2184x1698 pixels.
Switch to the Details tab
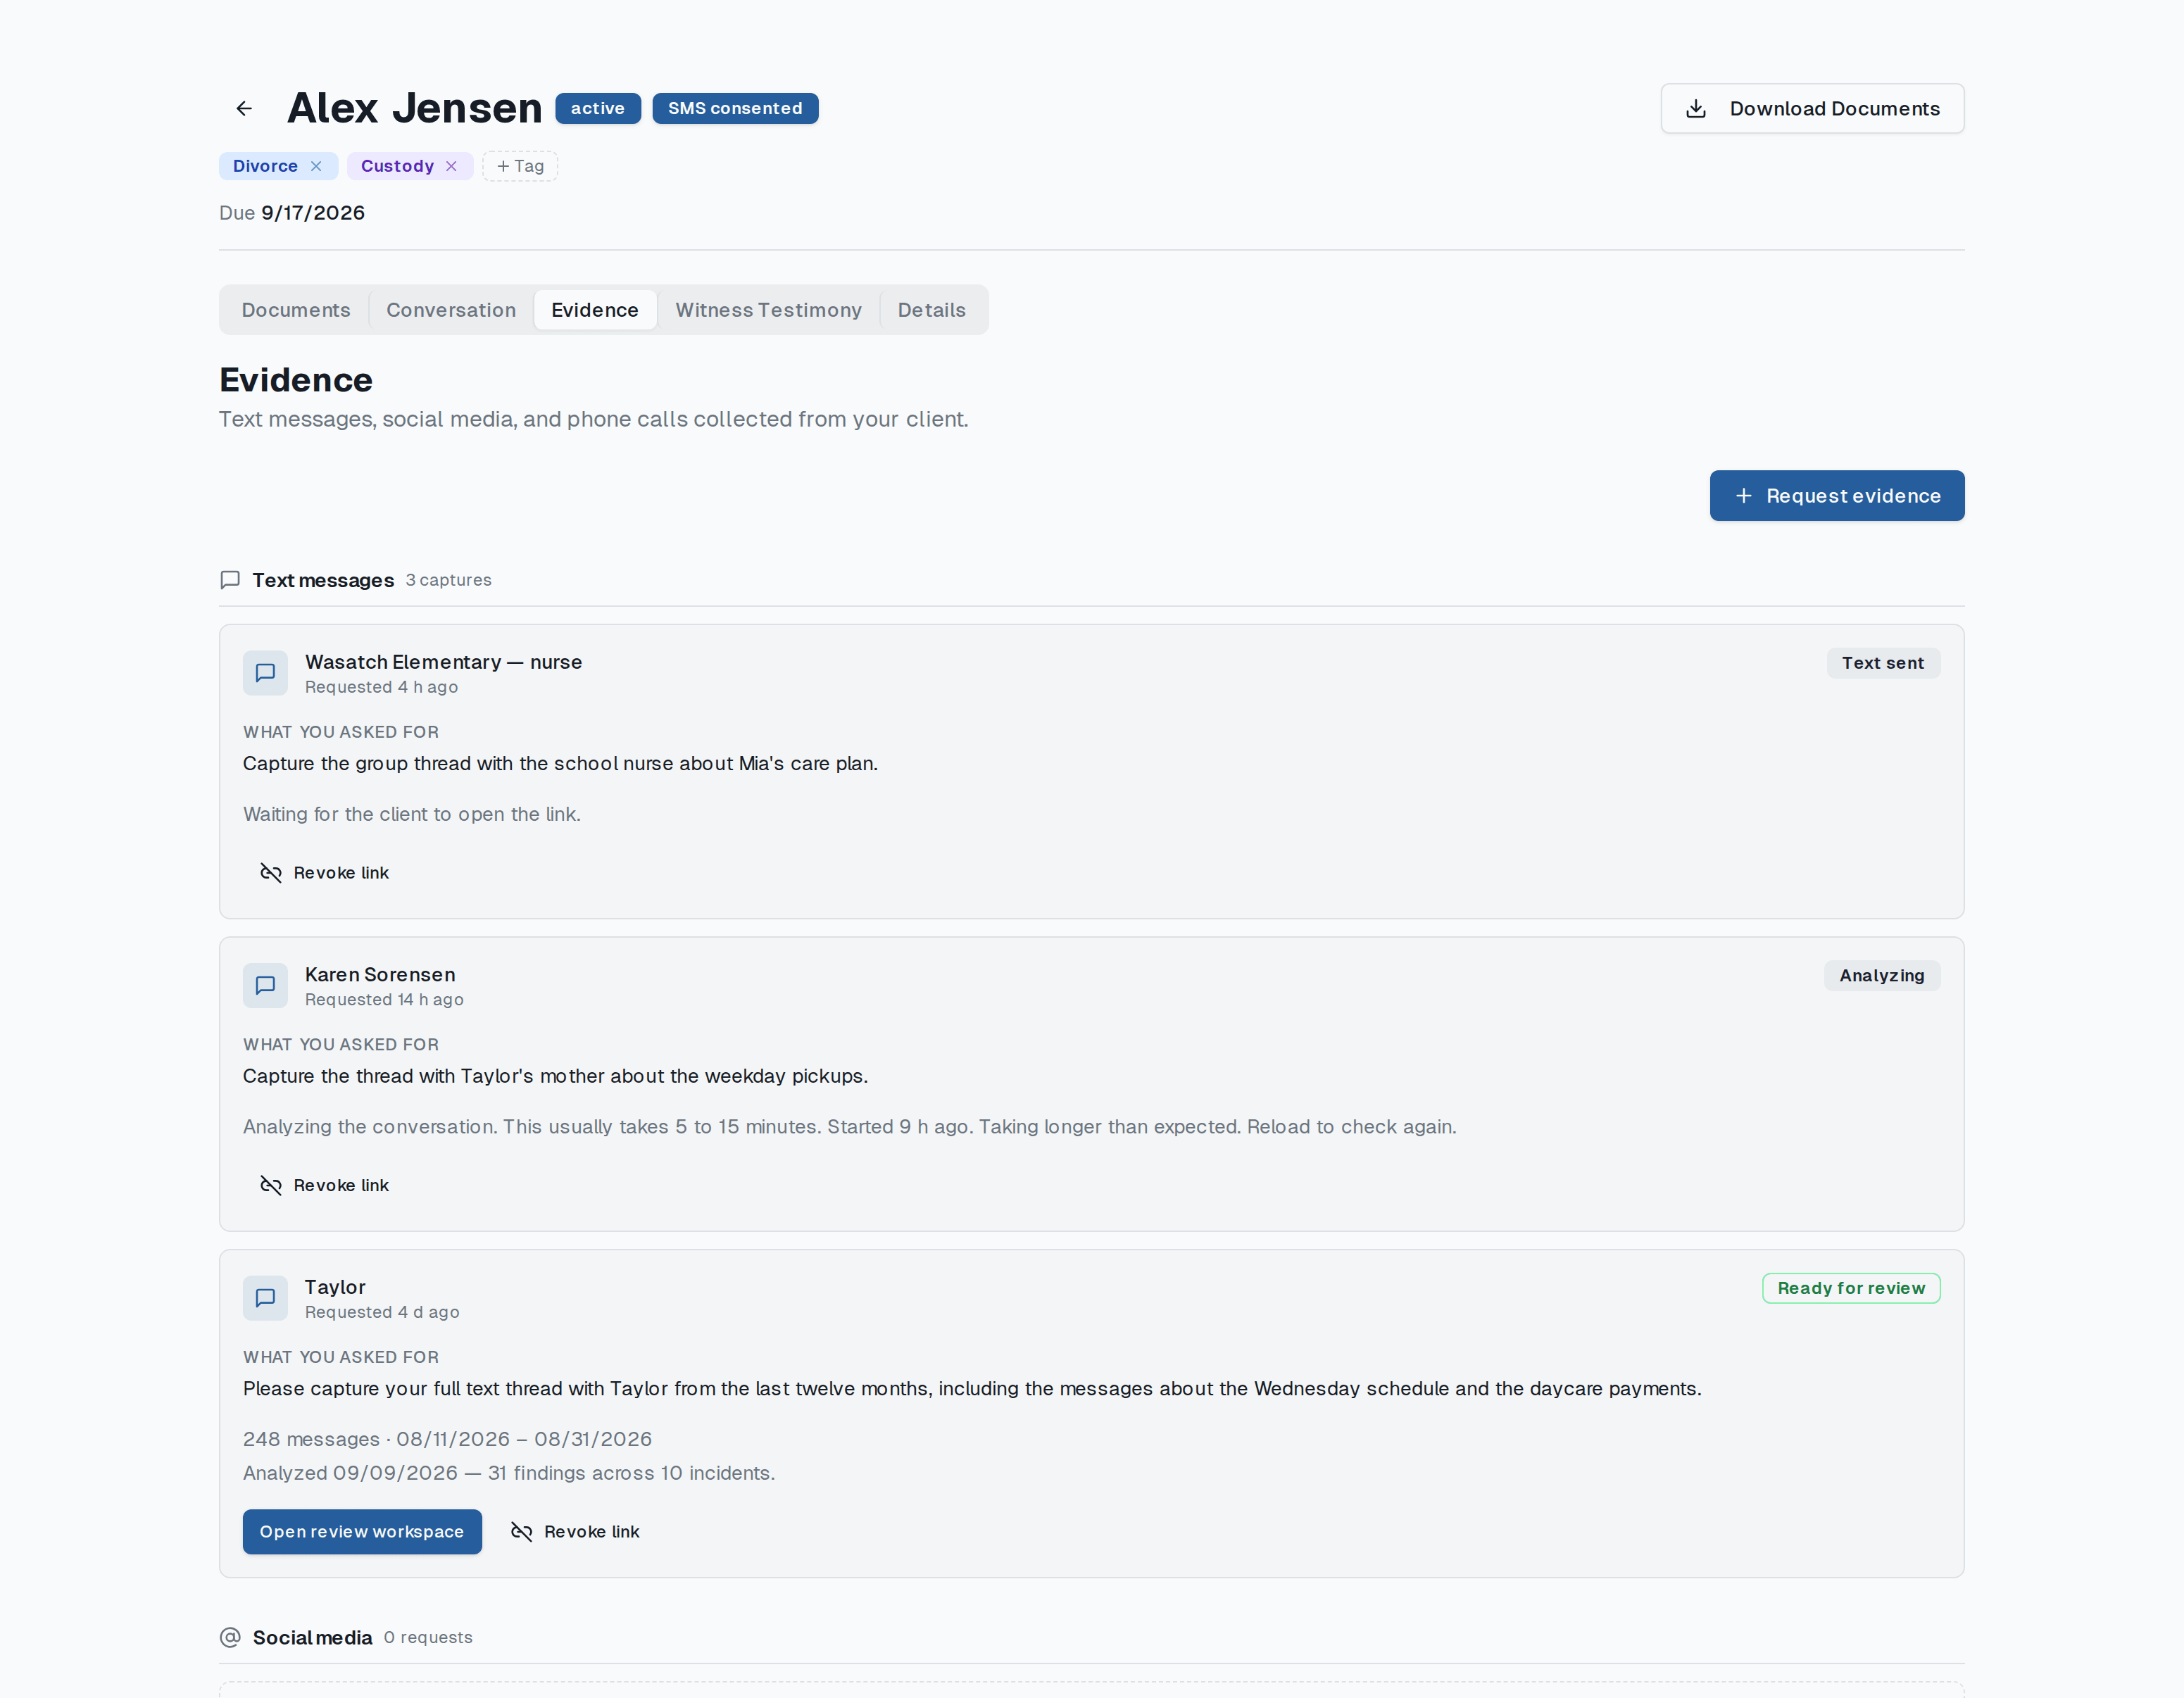931,310
